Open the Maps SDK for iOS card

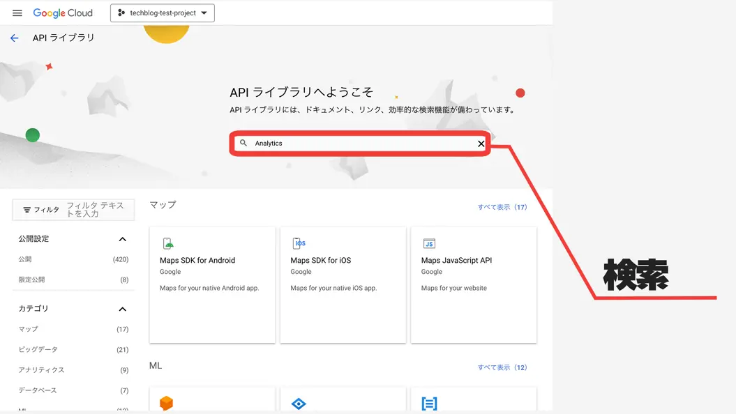[x=343, y=285]
